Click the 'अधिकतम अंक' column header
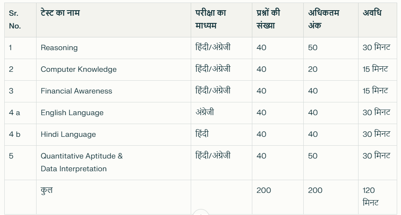The width and height of the screenshot is (401, 215). (324, 19)
